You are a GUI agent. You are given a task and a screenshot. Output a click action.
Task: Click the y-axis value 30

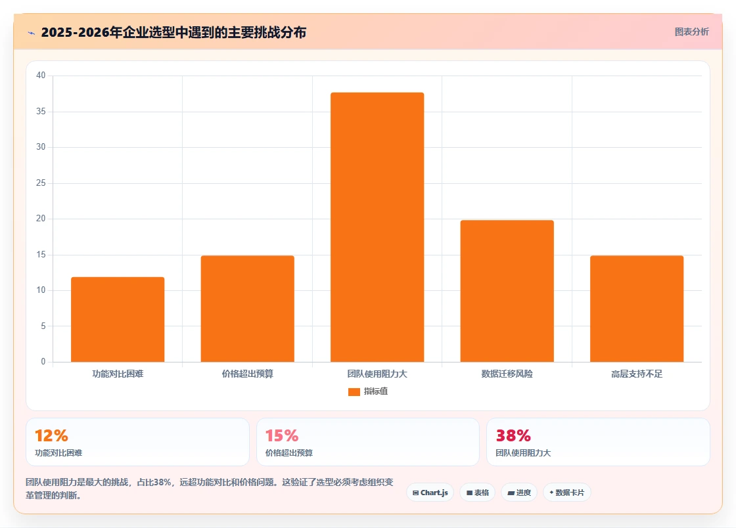[41, 146]
